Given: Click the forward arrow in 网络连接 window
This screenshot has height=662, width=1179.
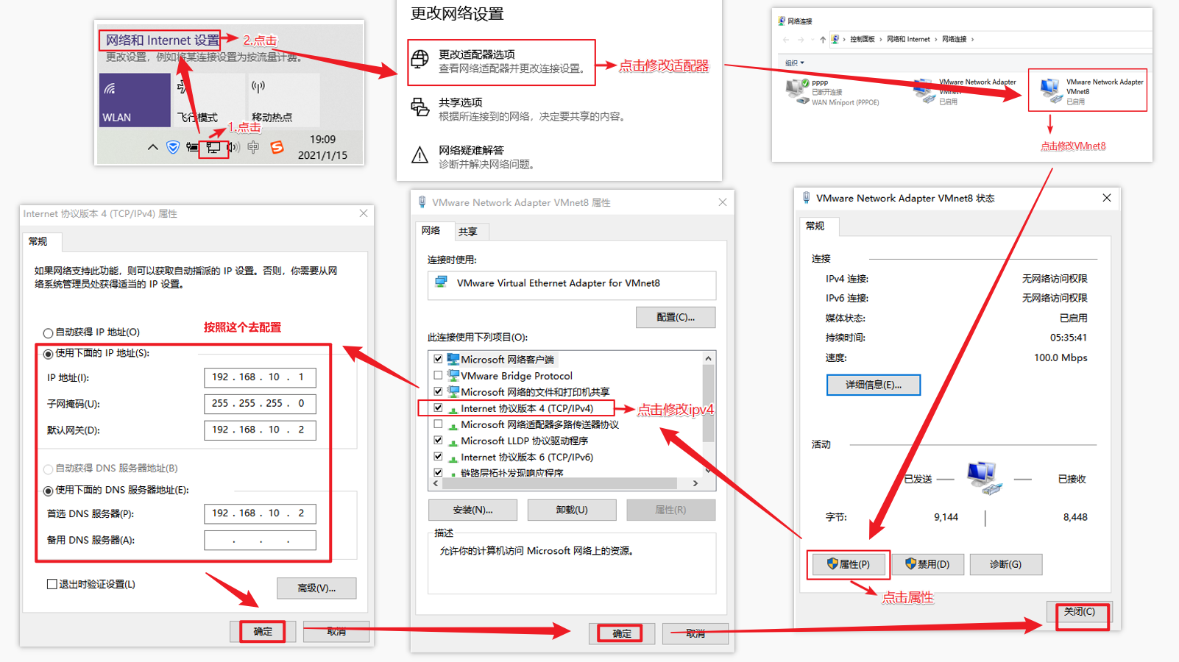Looking at the screenshot, I should (x=801, y=40).
